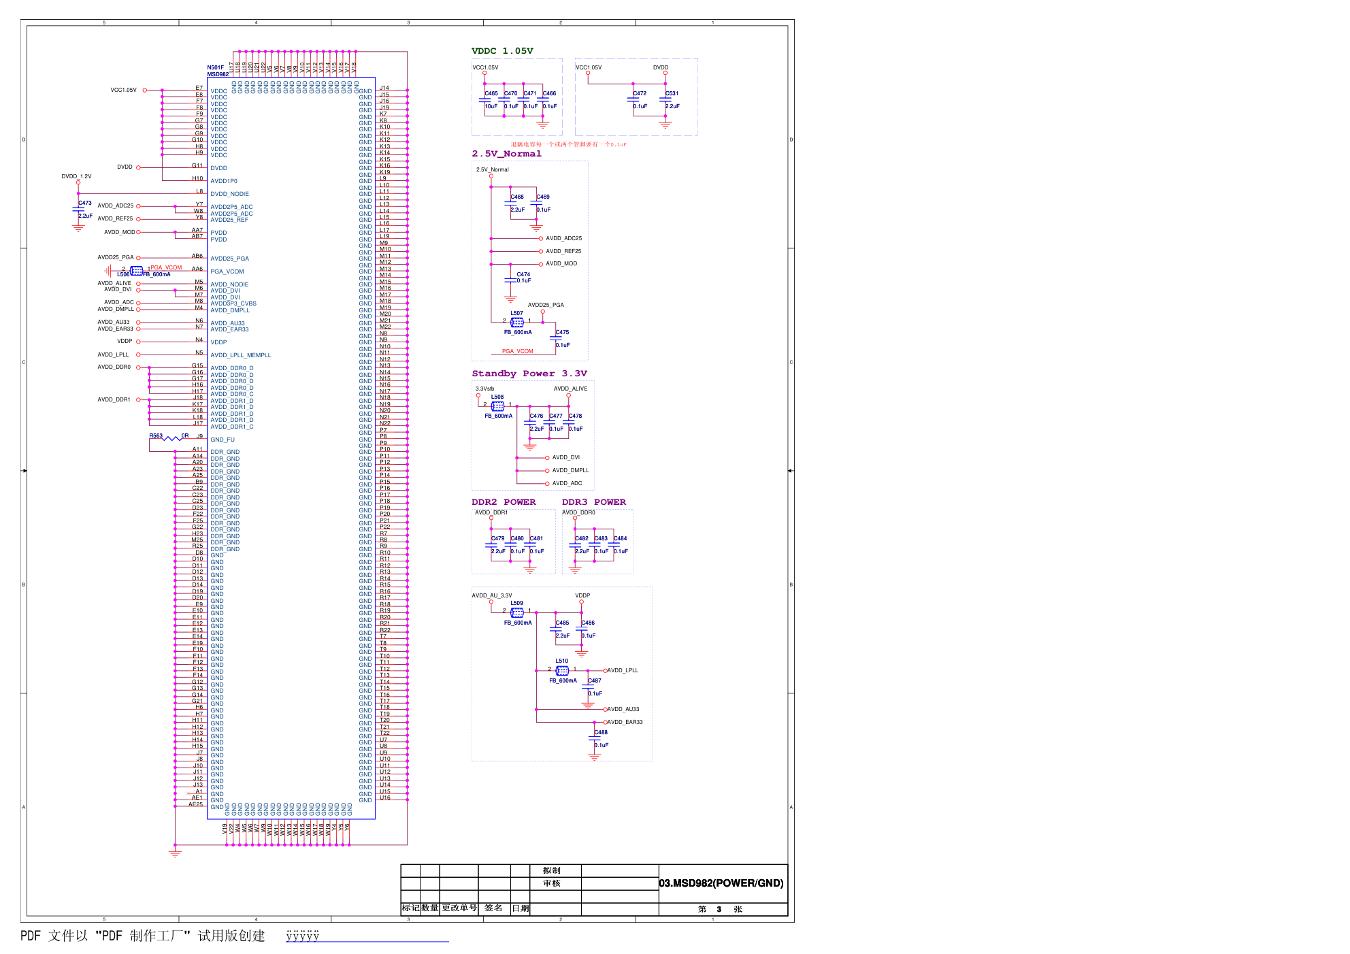The width and height of the screenshot is (1350, 954).
Task: Click the 签名 cell in title block
Action: pyautogui.click(x=493, y=908)
